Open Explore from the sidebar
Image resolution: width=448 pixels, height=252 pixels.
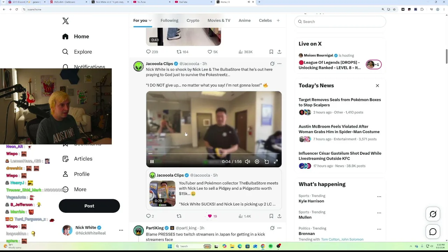[77, 52]
